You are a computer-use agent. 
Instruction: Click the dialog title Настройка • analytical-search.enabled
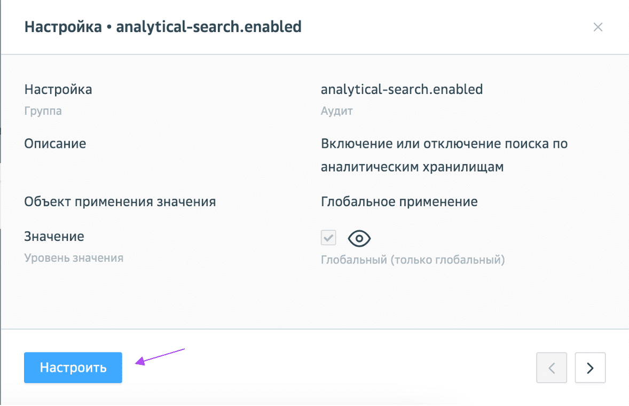pyautogui.click(x=163, y=27)
